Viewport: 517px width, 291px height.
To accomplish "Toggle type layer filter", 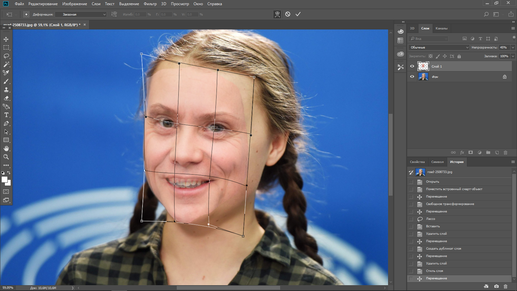I will pos(480,39).
